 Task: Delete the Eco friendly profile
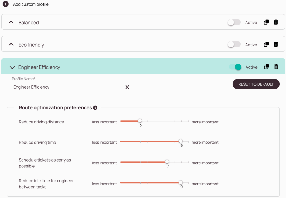click(276, 44)
